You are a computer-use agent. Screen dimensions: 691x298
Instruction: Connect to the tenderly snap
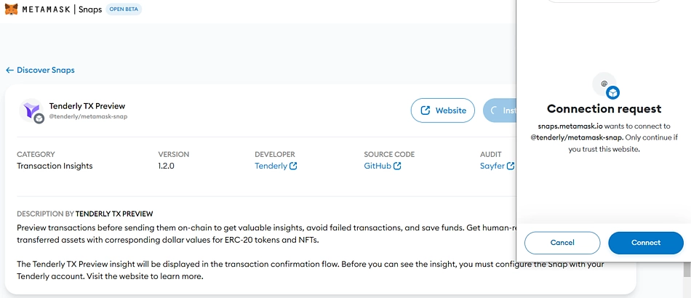click(646, 243)
